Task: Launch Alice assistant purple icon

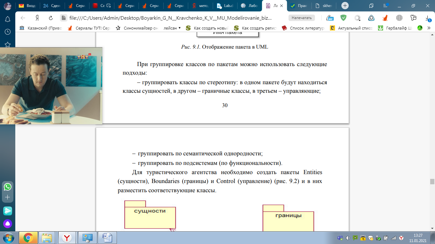Action: click(8, 224)
